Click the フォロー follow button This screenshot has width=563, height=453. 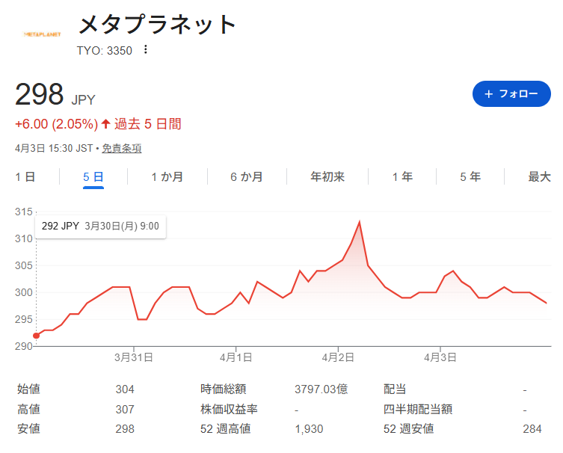coord(511,93)
